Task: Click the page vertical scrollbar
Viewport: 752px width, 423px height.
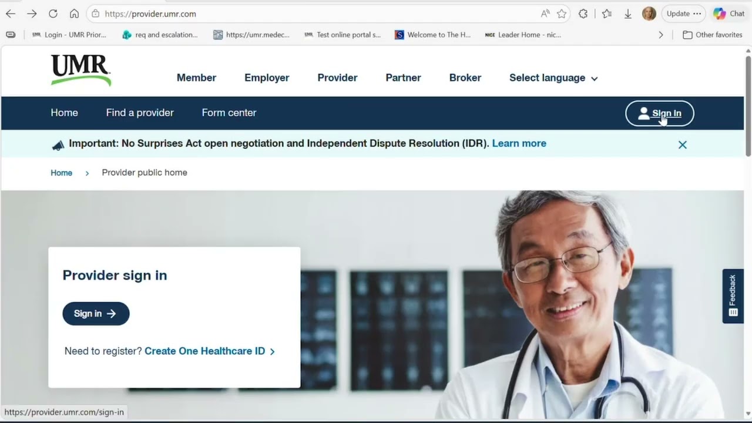Action: 748,106
